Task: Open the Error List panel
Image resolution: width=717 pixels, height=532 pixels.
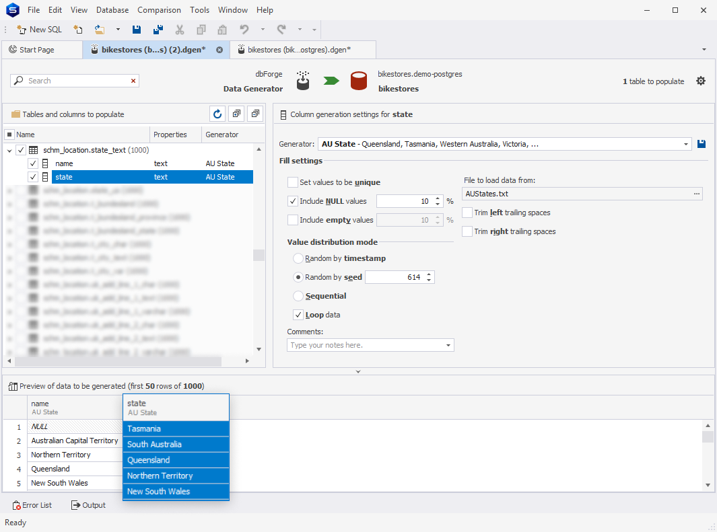Action: pos(32,505)
